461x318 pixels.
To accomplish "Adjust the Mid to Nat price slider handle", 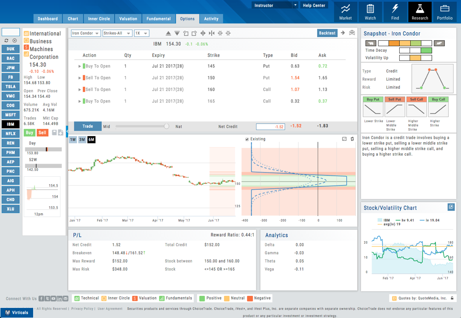I will point(166,126).
